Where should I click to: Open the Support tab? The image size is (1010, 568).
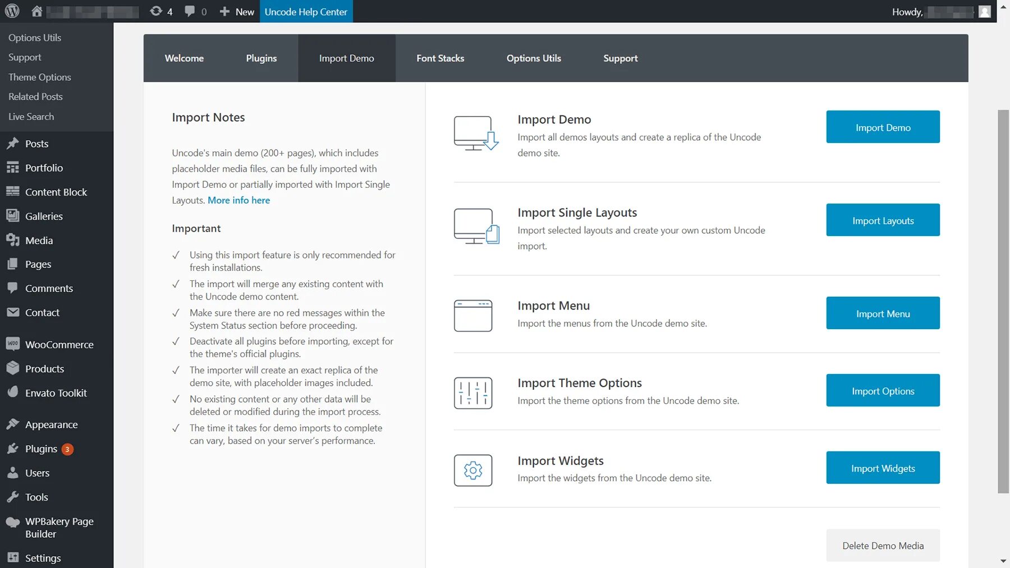(x=621, y=58)
